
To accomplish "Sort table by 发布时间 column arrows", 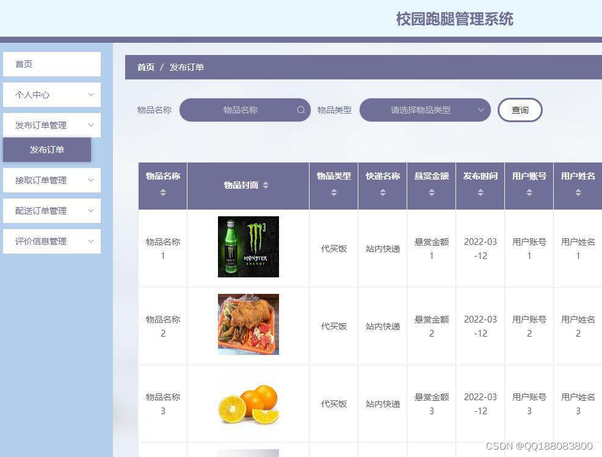I will coord(481,192).
